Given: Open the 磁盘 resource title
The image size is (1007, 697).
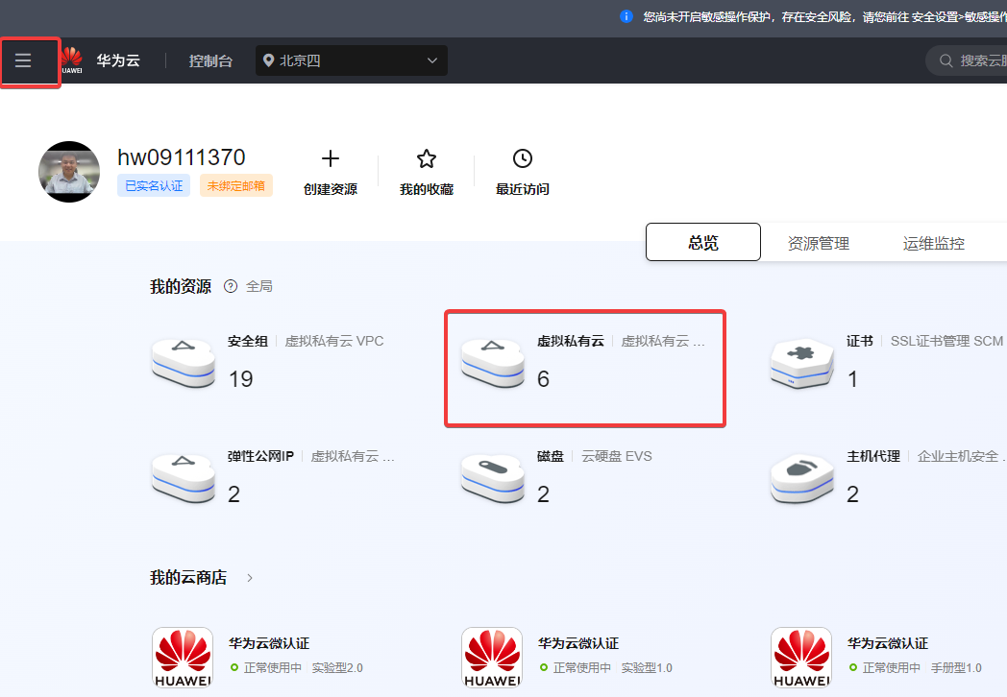Looking at the screenshot, I should coord(551,456).
